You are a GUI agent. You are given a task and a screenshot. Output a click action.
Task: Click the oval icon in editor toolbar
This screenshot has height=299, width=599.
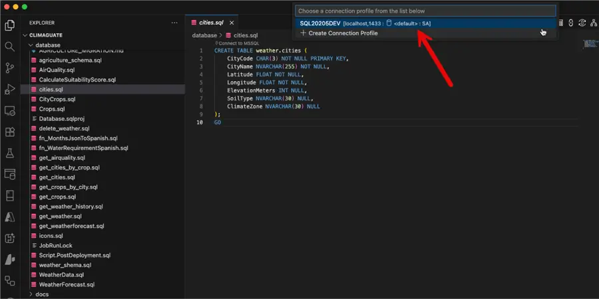pos(571,23)
